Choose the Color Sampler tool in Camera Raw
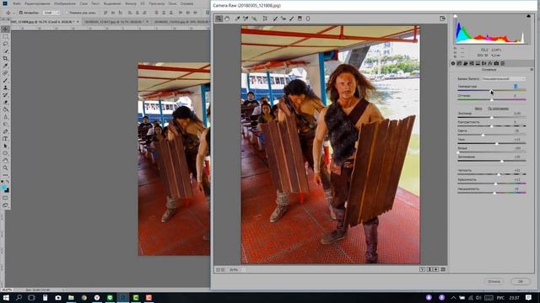The width and height of the screenshot is (540, 303). (246, 19)
